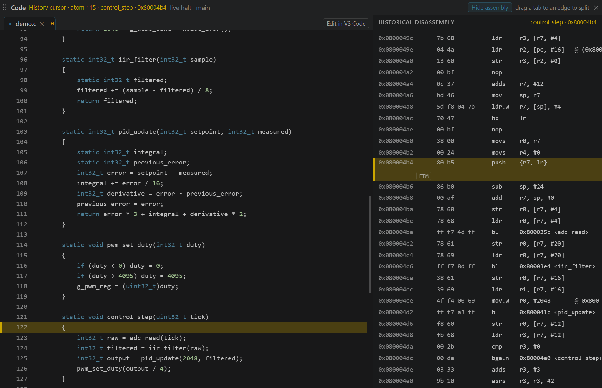Click the Code panel title

point(18,7)
